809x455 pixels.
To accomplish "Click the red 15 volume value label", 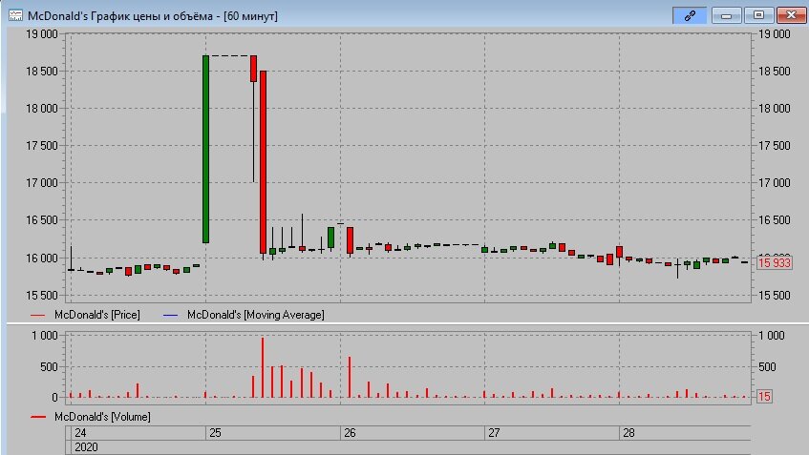I will (x=764, y=396).
